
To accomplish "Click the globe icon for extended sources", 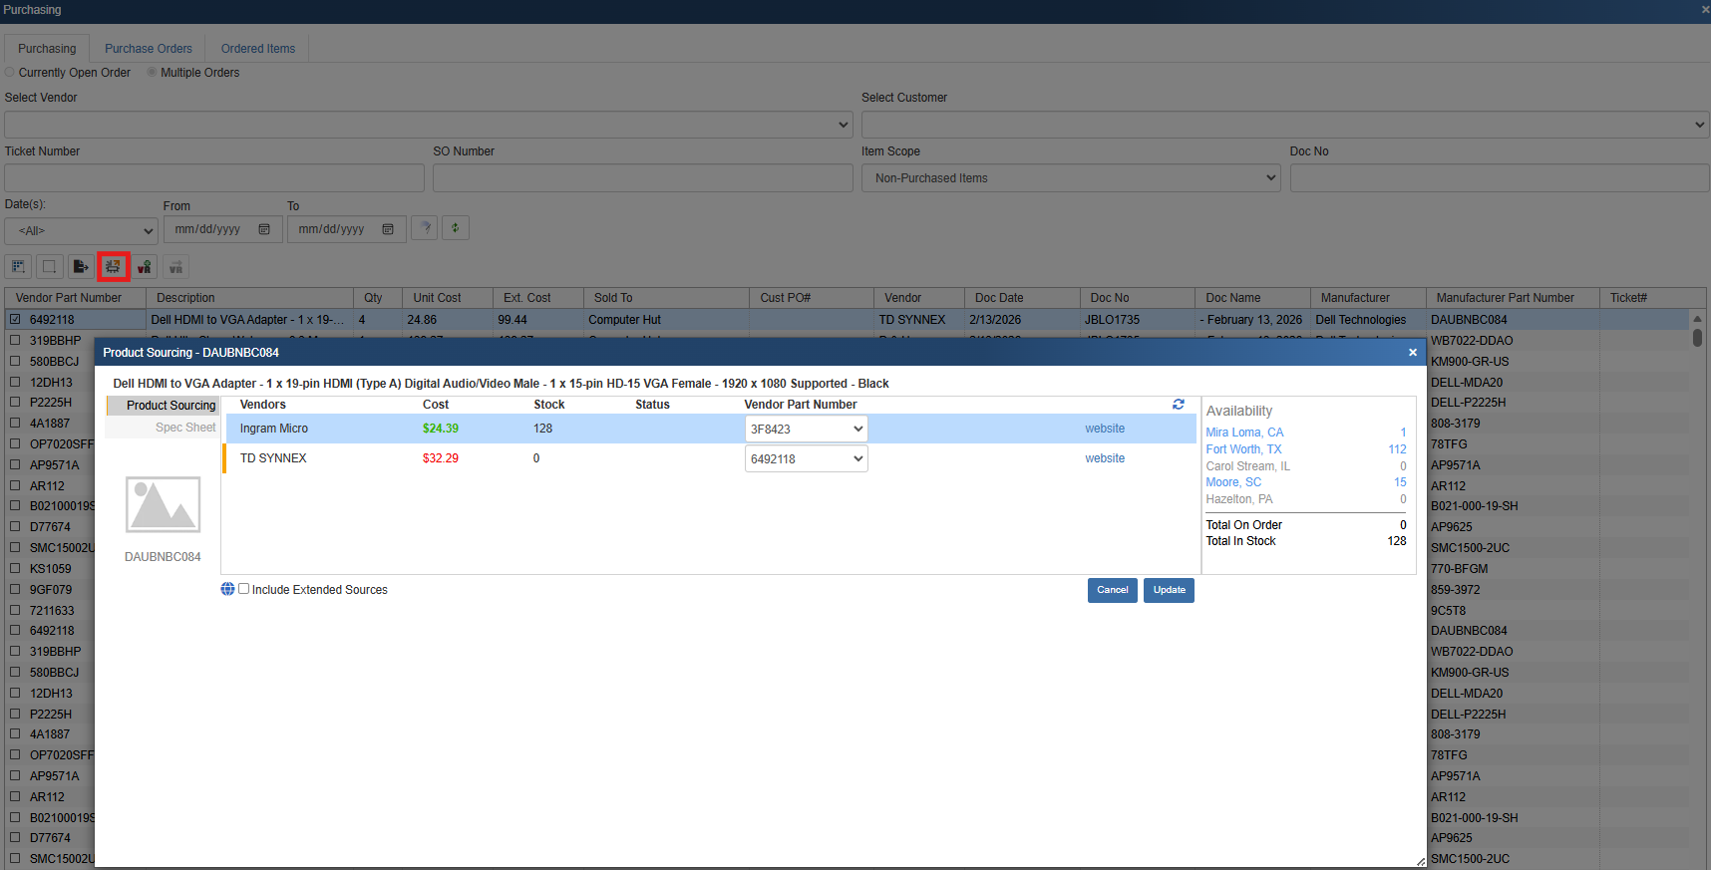I will (227, 589).
